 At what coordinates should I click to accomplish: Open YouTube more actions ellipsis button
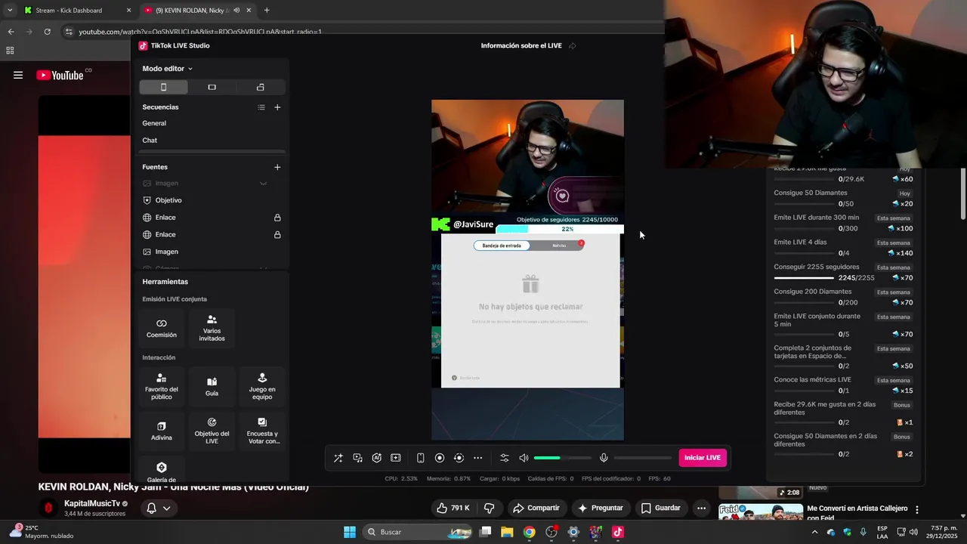pos(702,508)
